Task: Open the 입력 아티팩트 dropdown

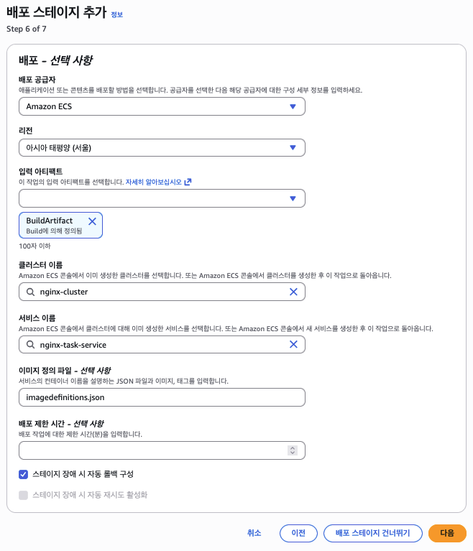Action: click(162, 198)
